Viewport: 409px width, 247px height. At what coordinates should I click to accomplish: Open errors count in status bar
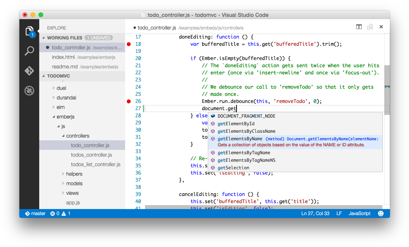(x=55, y=213)
